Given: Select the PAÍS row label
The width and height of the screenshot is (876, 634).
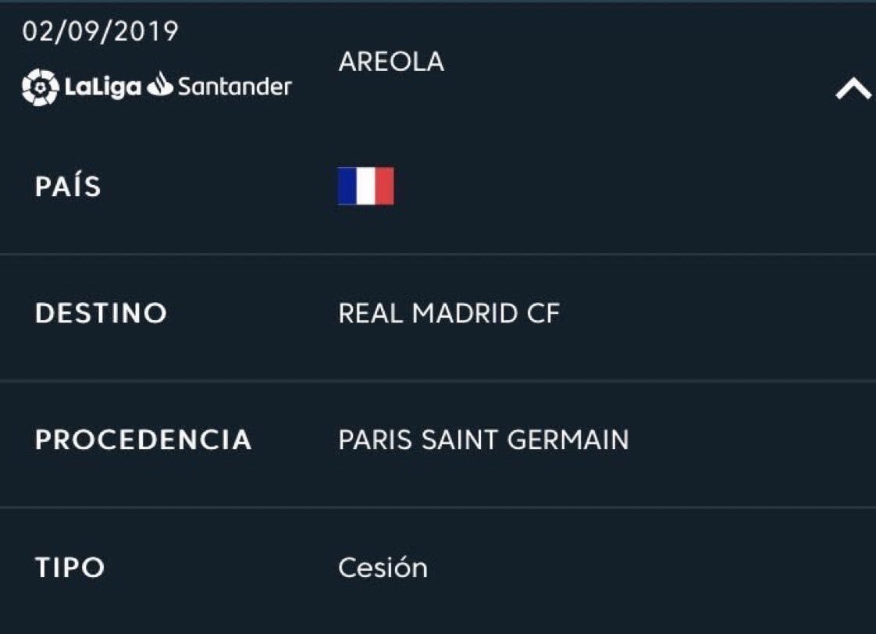Looking at the screenshot, I should point(68,187).
